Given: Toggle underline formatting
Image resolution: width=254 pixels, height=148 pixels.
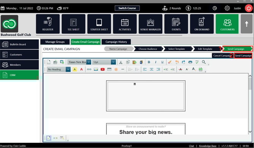Looking at the screenshot, I should tap(162, 62).
